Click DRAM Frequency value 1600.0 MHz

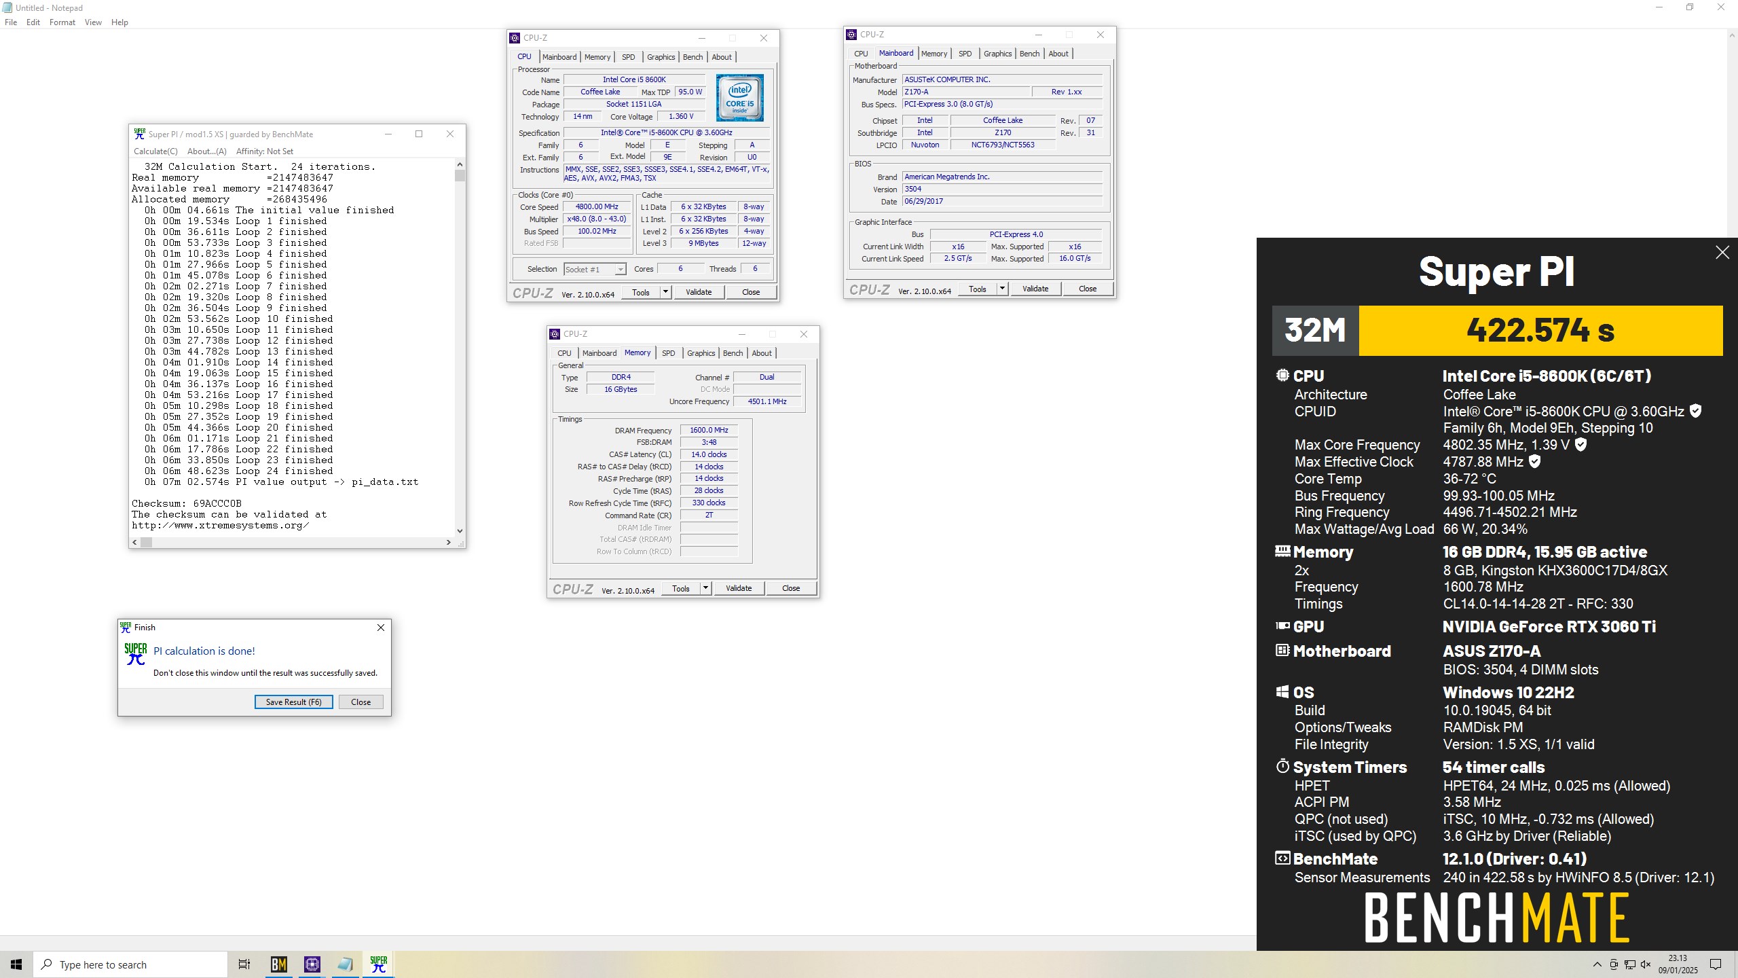pyautogui.click(x=709, y=430)
